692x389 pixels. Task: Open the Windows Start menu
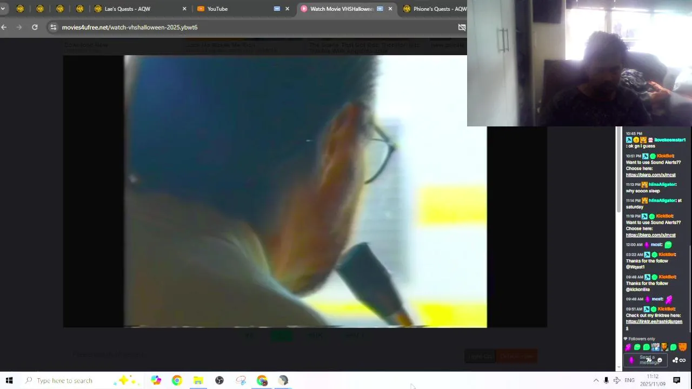pos(9,380)
